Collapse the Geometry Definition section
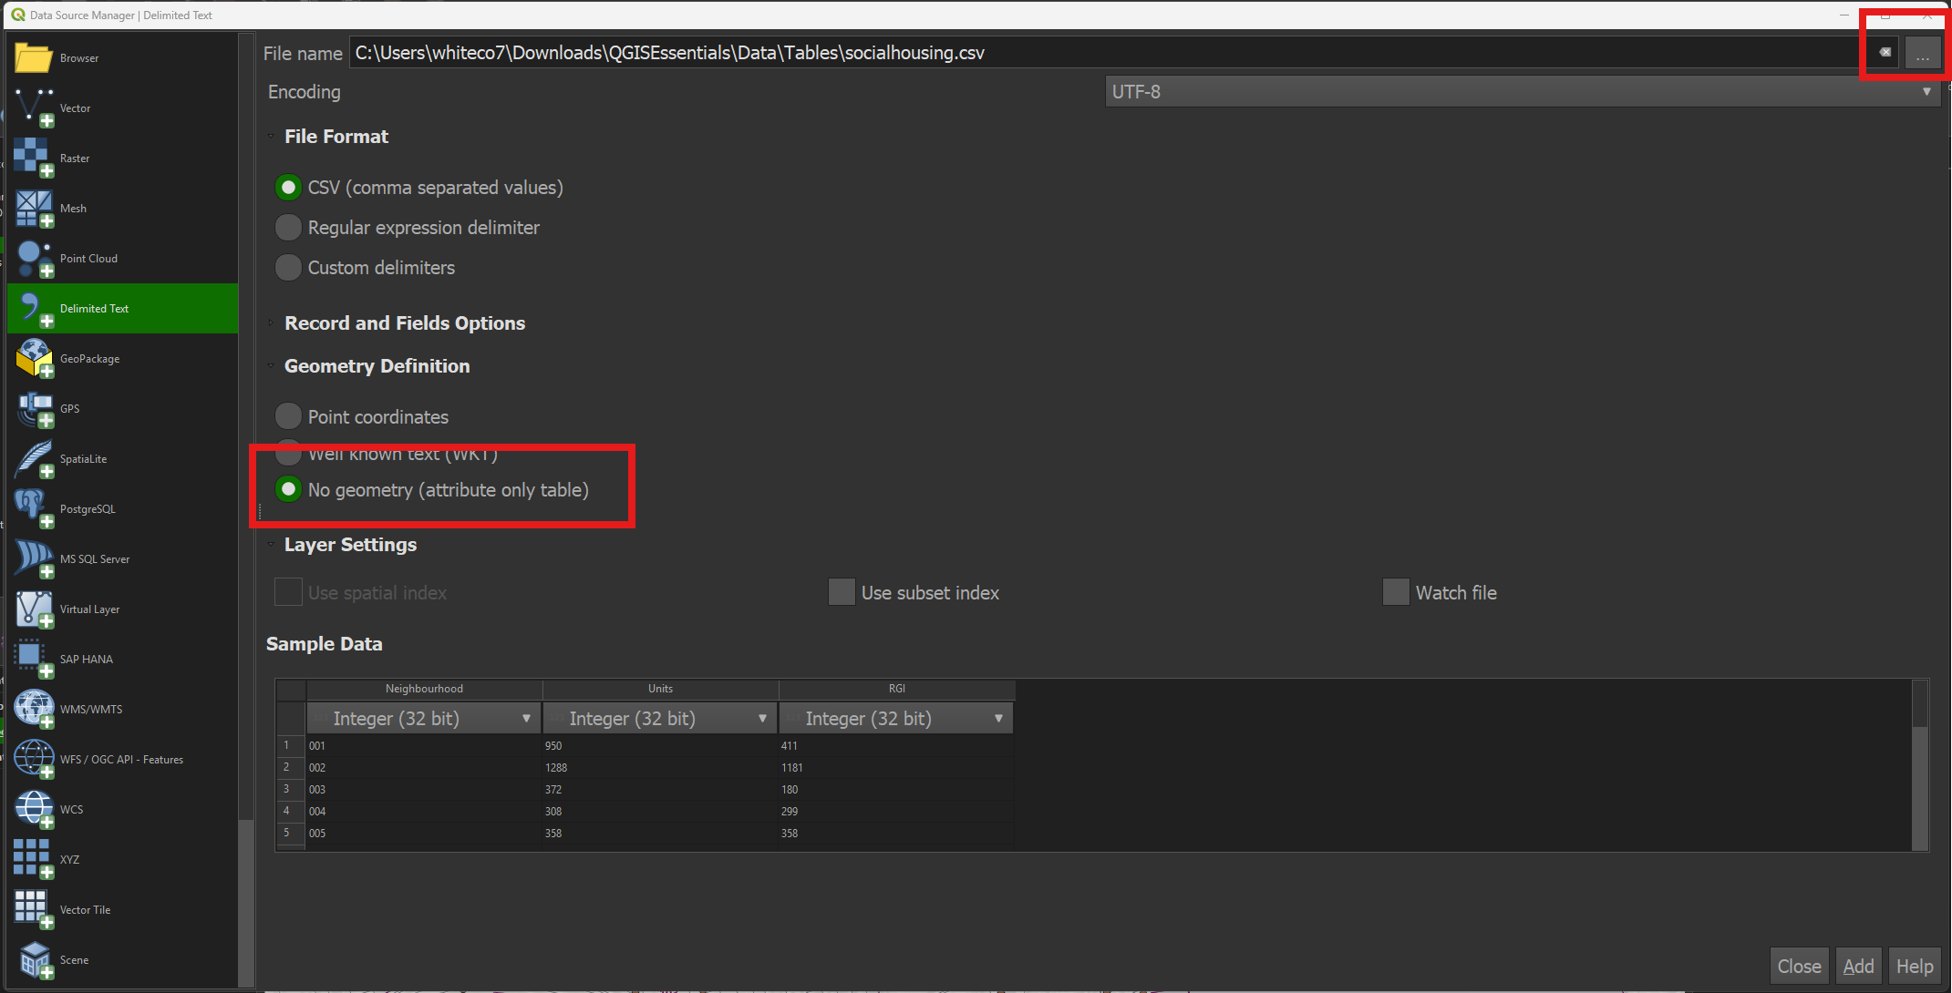 tap(271, 366)
